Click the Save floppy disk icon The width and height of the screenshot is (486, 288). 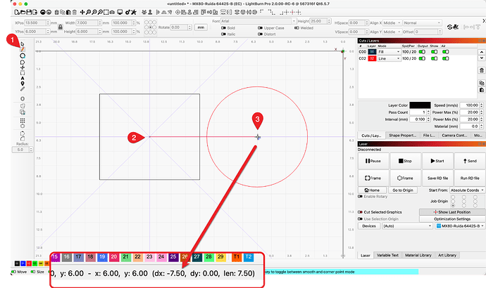tap(29, 13)
